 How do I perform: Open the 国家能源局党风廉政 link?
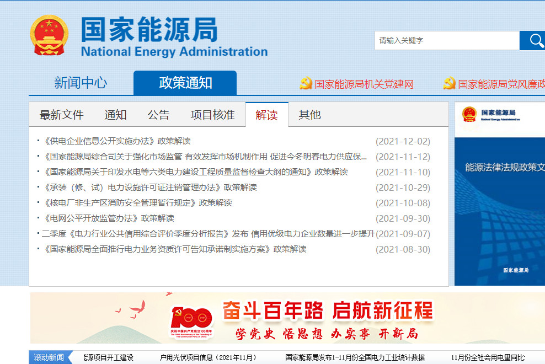click(x=501, y=84)
